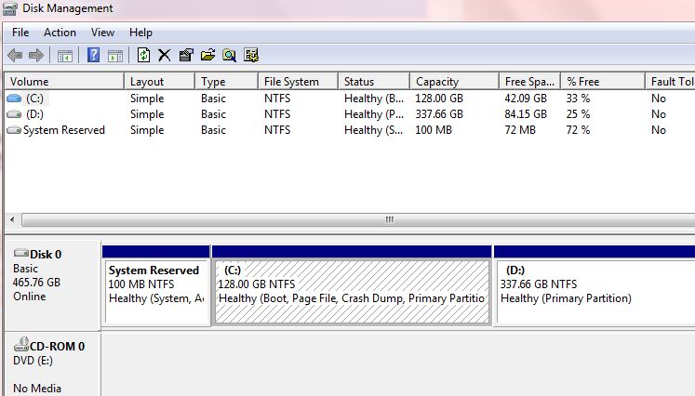Image resolution: width=695 pixels, height=396 pixels.
Task: Click the "72 MB" free space cell
Action: point(520,130)
